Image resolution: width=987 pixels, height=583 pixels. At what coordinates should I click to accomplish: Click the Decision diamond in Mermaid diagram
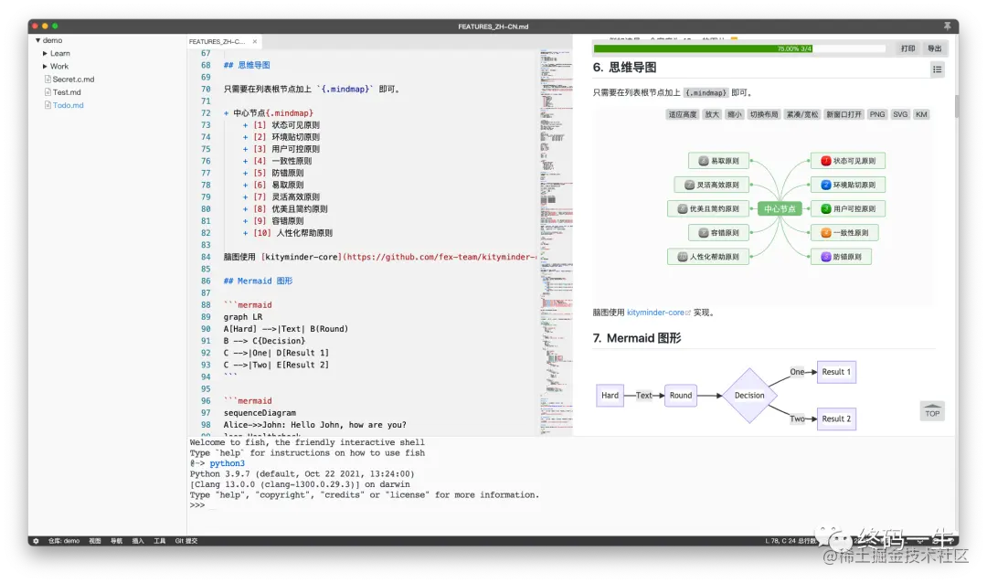tap(749, 396)
